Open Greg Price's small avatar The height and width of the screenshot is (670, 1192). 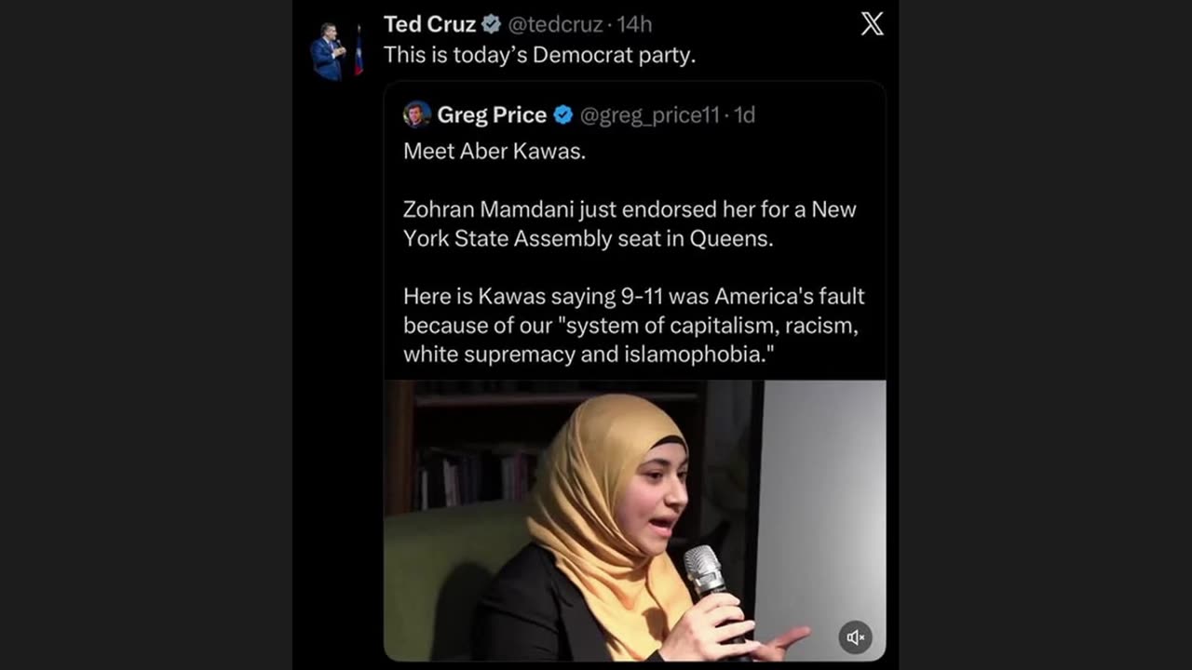pos(416,114)
